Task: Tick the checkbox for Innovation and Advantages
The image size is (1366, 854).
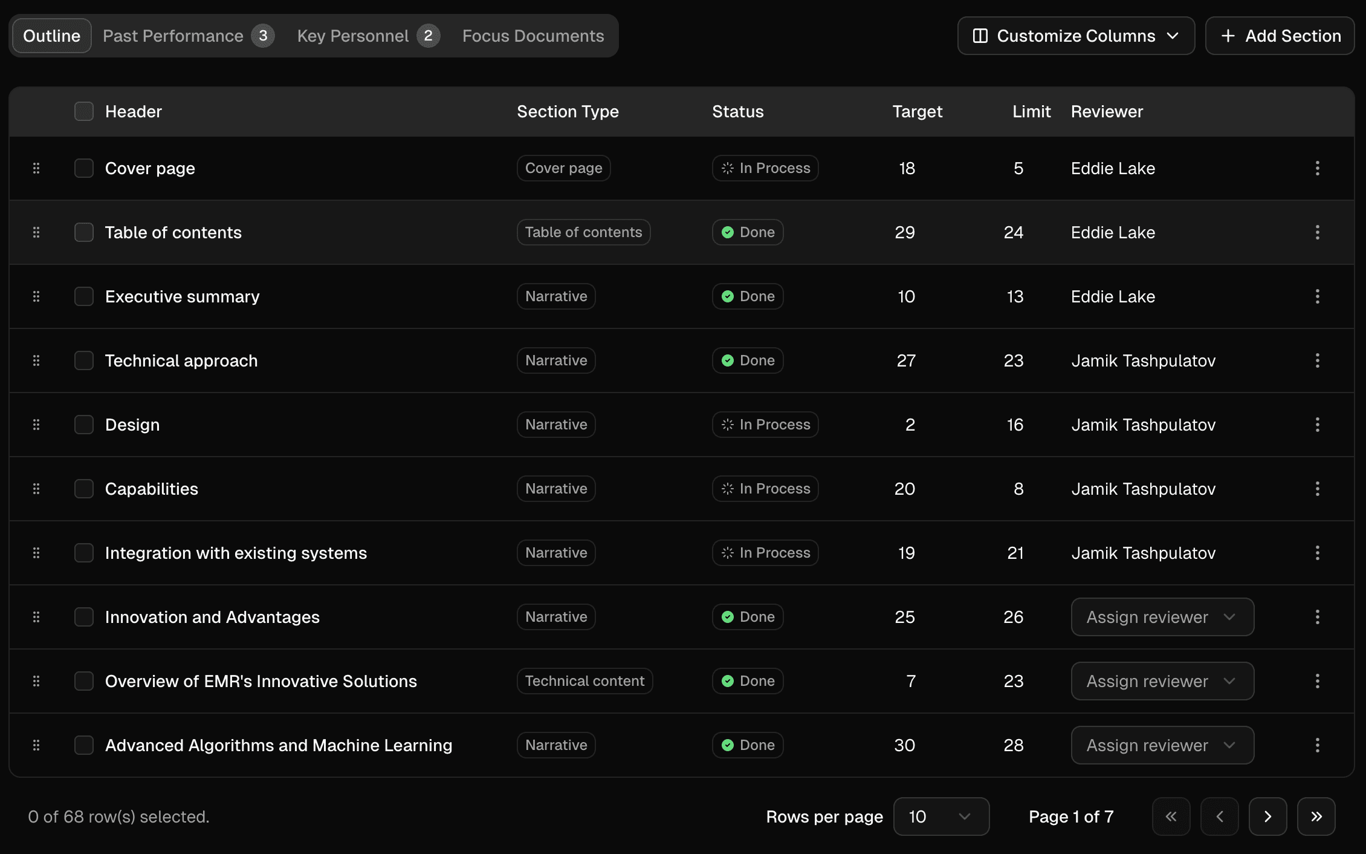Action: 84,617
